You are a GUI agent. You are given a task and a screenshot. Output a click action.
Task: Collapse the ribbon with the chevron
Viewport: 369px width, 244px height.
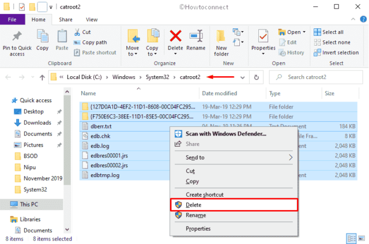(353, 19)
